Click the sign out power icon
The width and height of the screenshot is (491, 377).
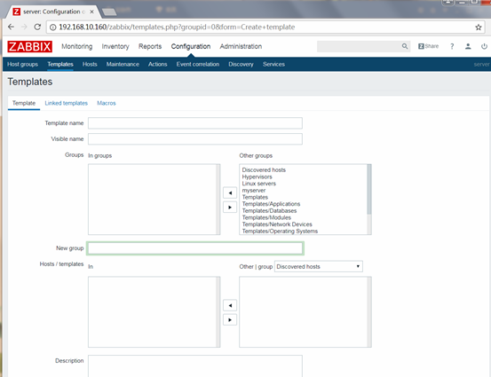484,46
